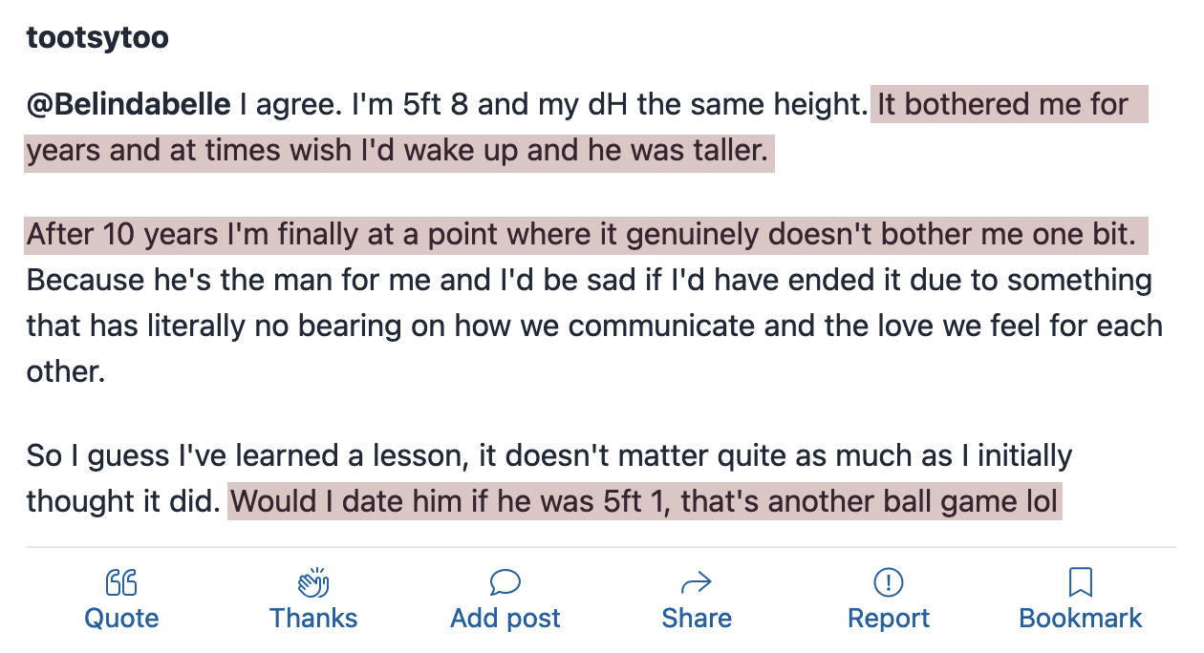Tap the clapping hands Thanks icon

click(x=313, y=581)
